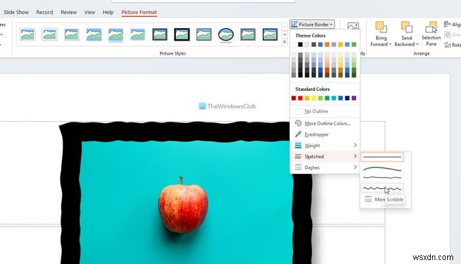Pick light blue standard color
The height and width of the screenshot is (264, 461).
point(334,98)
